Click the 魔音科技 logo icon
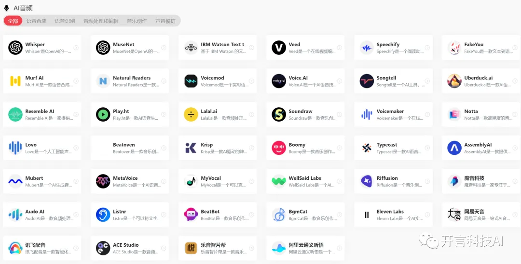This screenshot has height=264, width=521. coord(454,181)
